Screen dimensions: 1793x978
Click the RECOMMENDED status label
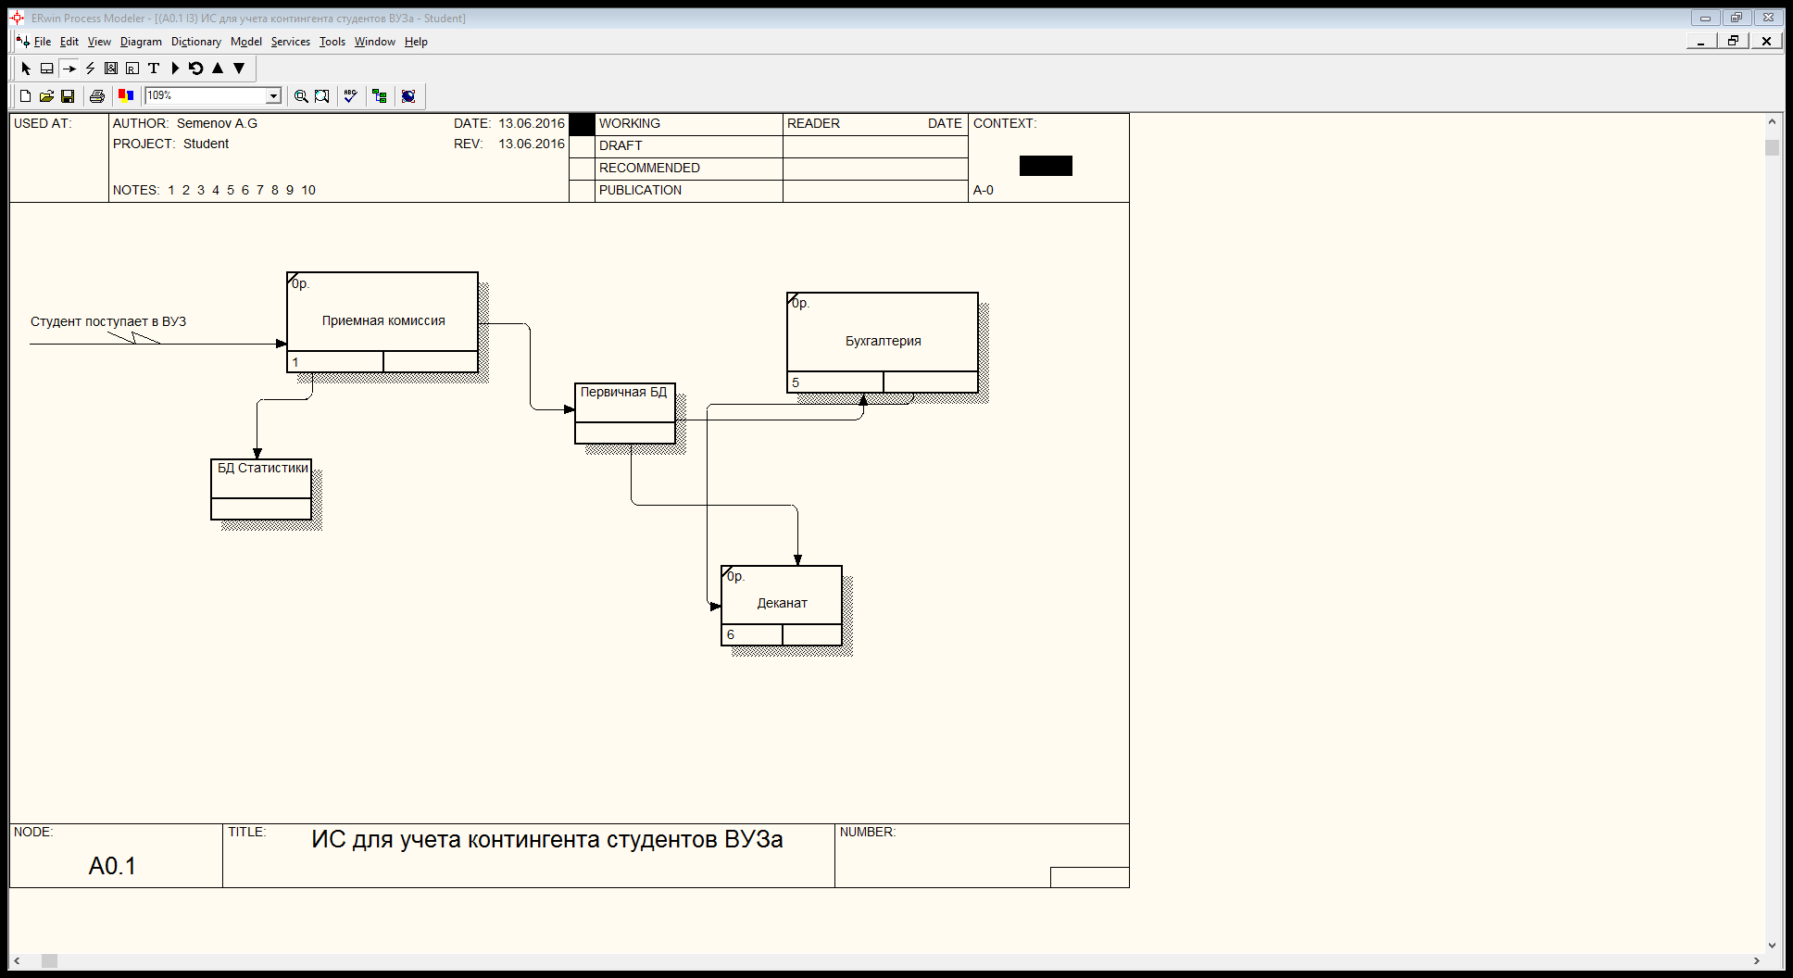[649, 168]
